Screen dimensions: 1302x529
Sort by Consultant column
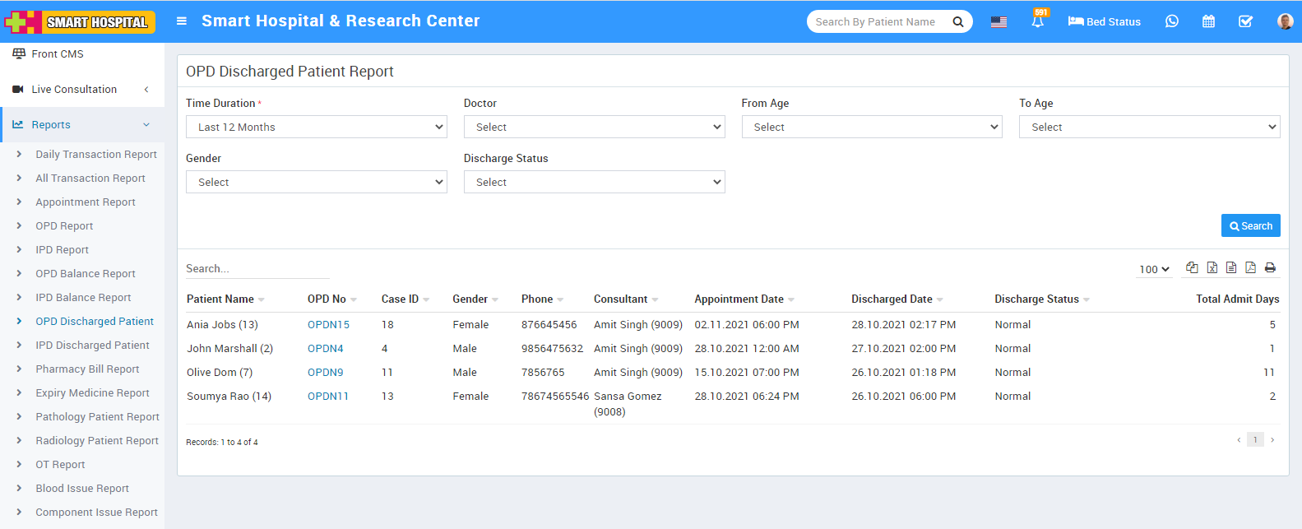[626, 299]
